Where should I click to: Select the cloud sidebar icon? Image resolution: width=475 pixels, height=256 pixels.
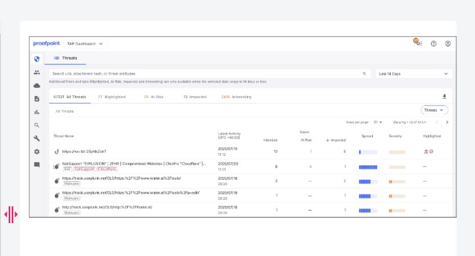pyautogui.click(x=36, y=86)
